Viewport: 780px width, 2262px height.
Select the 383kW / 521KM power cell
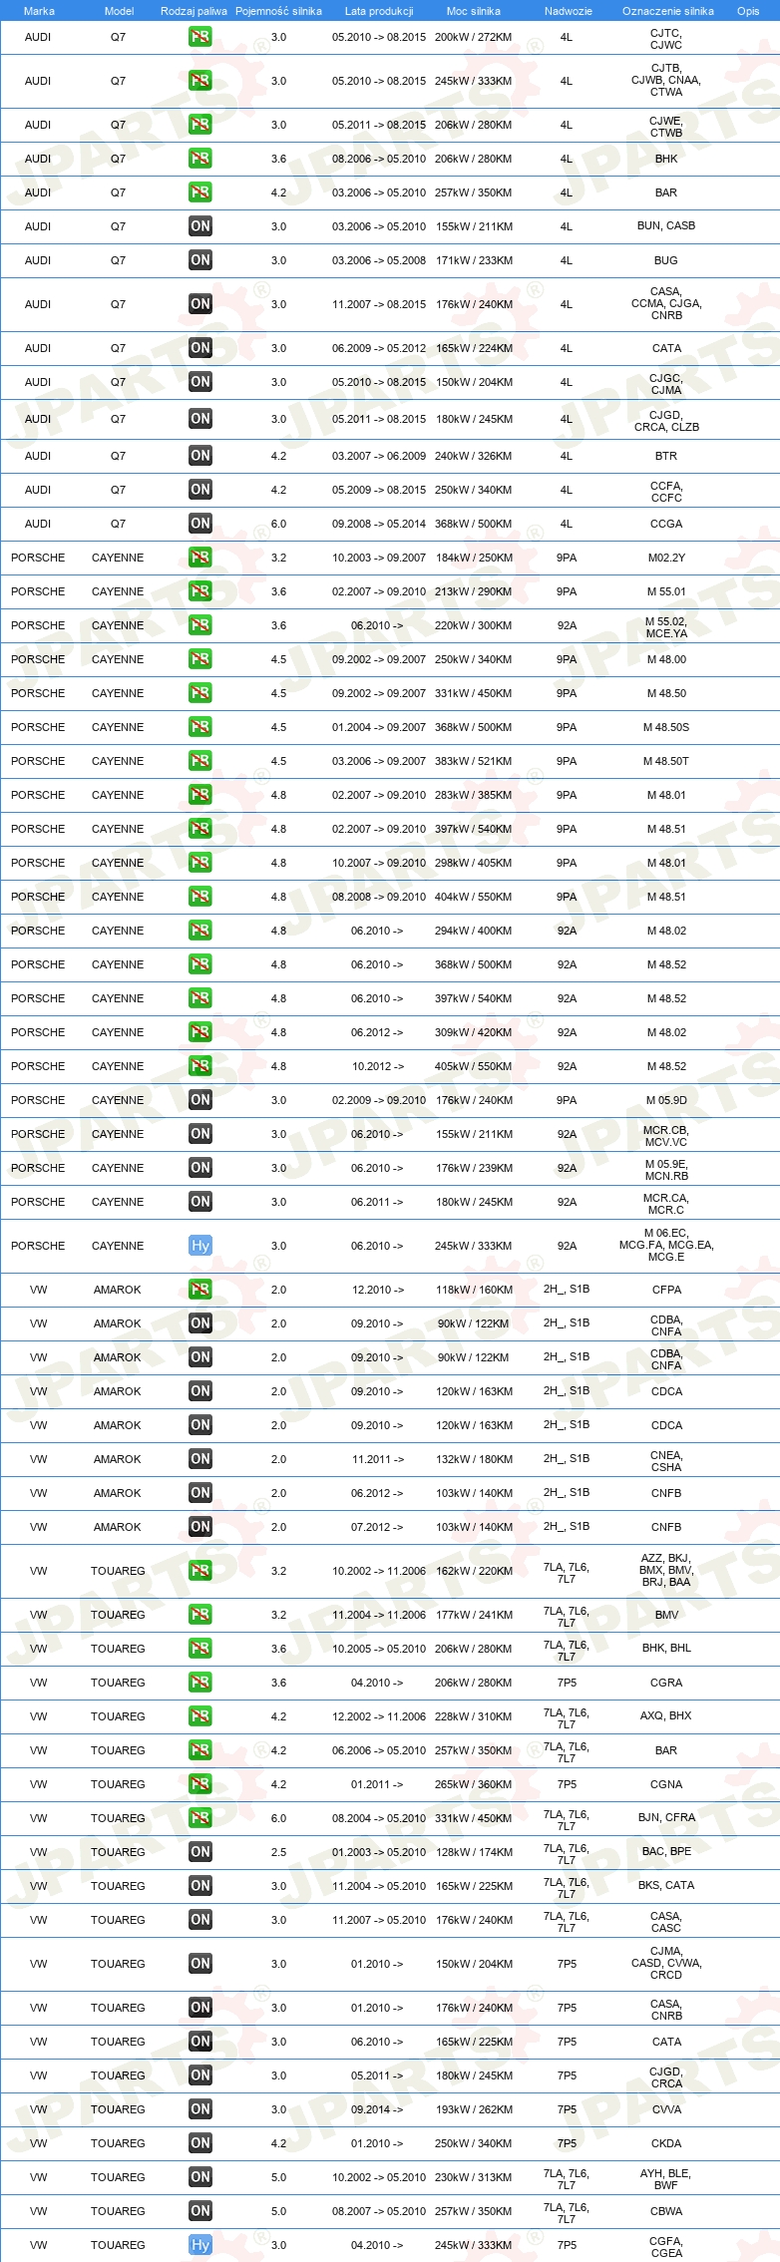pyautogui.click(x=474, y=761)
